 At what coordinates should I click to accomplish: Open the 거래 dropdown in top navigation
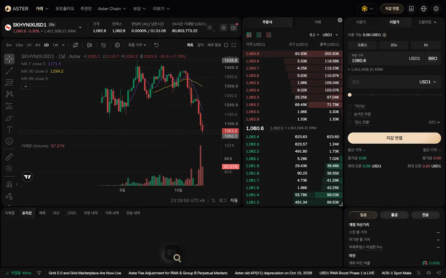(x=42, y=9)
